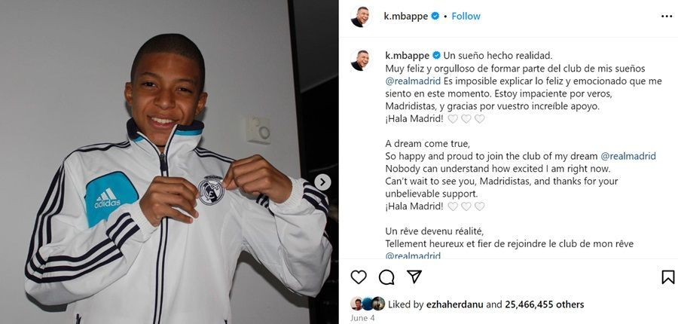Click liker avatars beside Liked by
Image resolution: width=678 pixels, height=324 pixels.
[x=368, y=304]
